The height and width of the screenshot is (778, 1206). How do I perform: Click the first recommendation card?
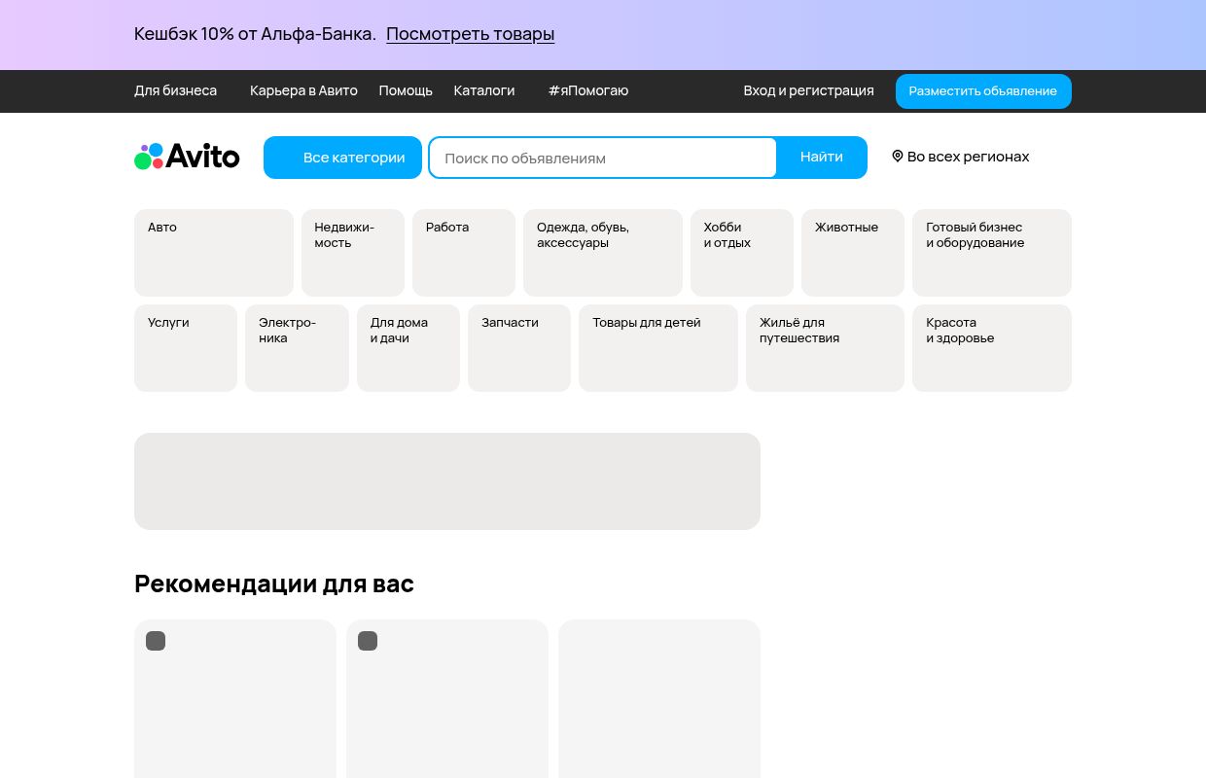coord(234,698)
